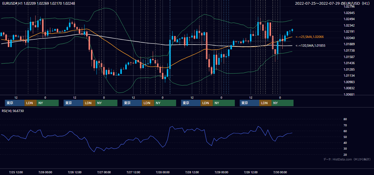Screen dimensions: 374x175
Task: Click the 2022-07-25〜2022-07-29 EUR/USD chart title
Action: [333, 3]
